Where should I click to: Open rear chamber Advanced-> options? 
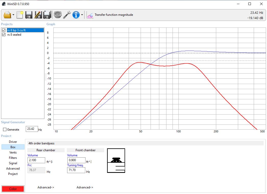tap(46, 187)
